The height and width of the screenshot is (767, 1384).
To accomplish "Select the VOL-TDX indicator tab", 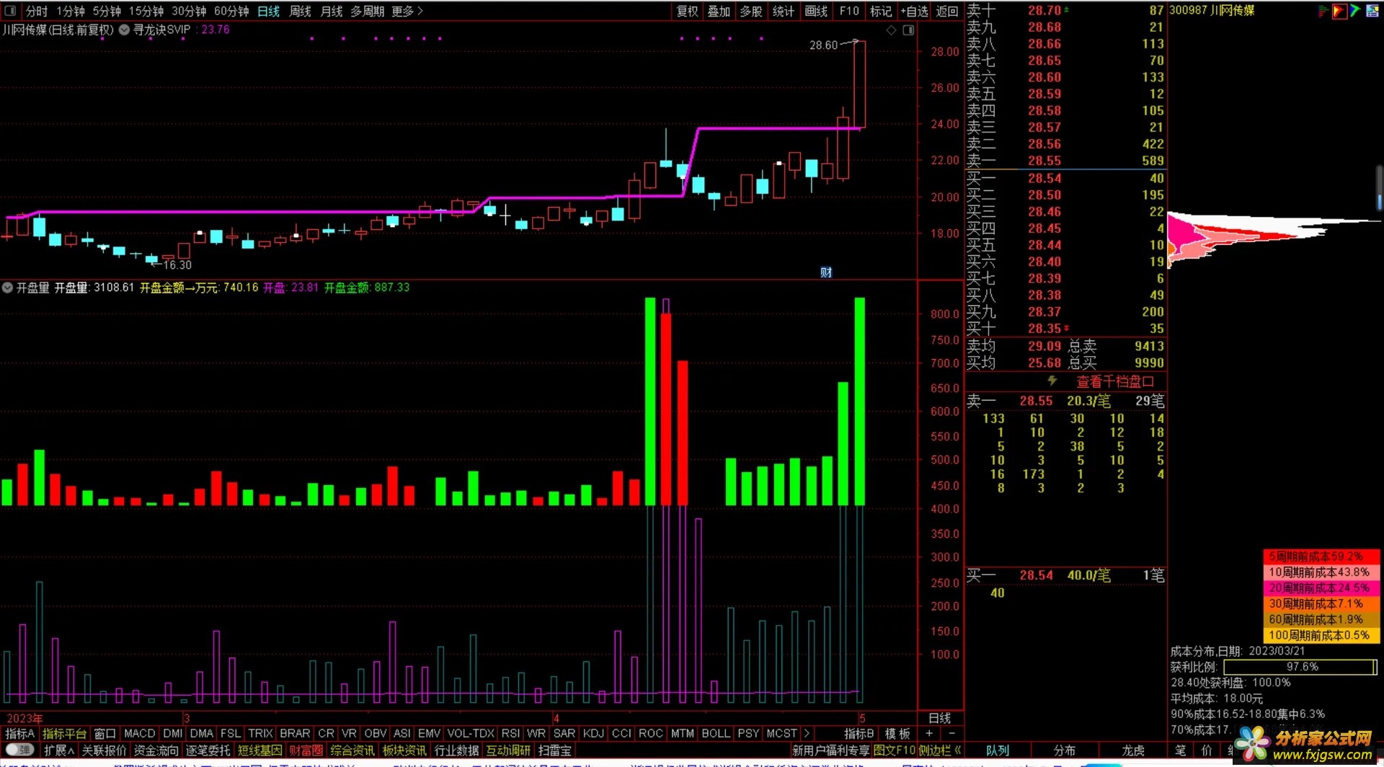I will [x=471, y=733].
